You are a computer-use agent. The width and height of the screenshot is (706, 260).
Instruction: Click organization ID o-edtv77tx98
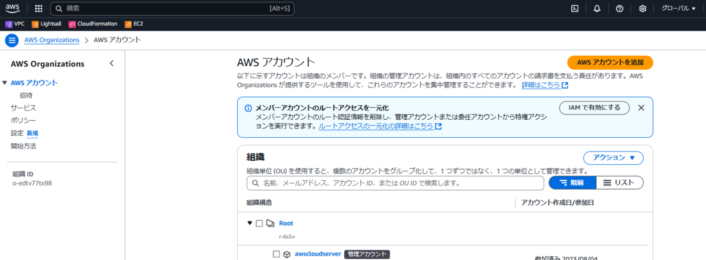click(32, 183)
